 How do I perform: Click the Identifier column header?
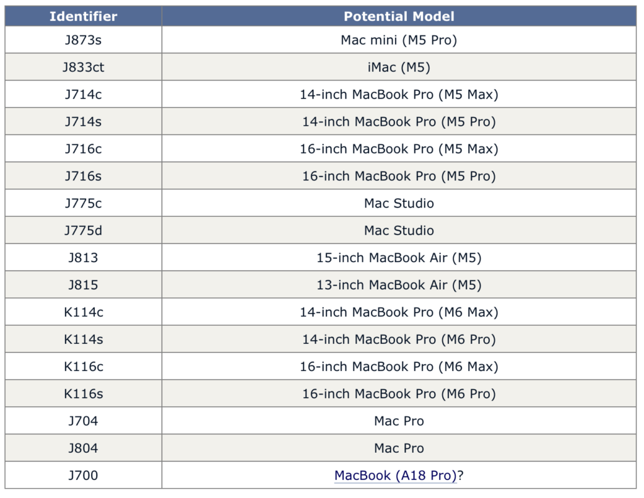(x=83, y=16)
